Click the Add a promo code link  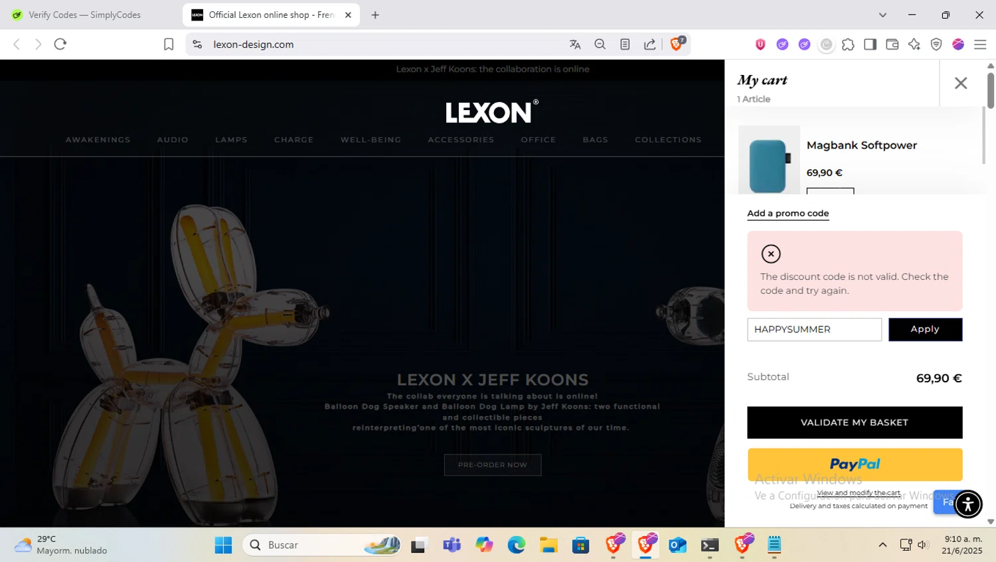788,214
